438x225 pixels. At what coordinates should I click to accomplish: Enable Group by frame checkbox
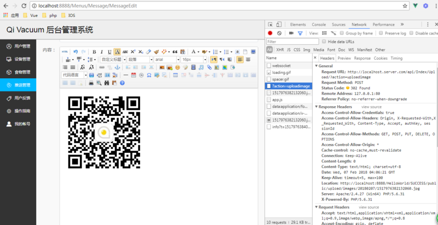(x=342, y=33)
